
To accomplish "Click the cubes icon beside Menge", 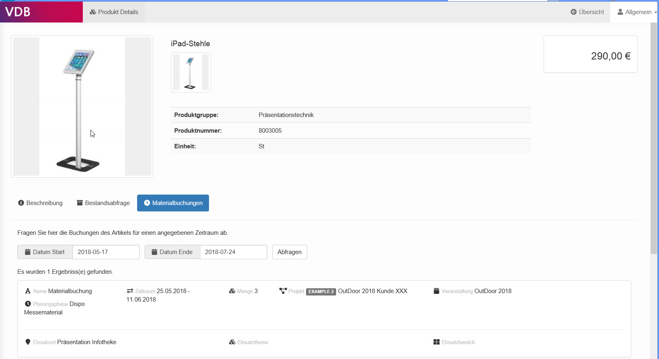I will pyautogui.click(x=232, y=291).
